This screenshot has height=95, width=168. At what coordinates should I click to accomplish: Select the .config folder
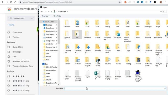point(107,23)
